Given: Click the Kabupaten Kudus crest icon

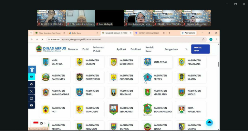Looking at the screenshot, I should [x=181, y=92].
